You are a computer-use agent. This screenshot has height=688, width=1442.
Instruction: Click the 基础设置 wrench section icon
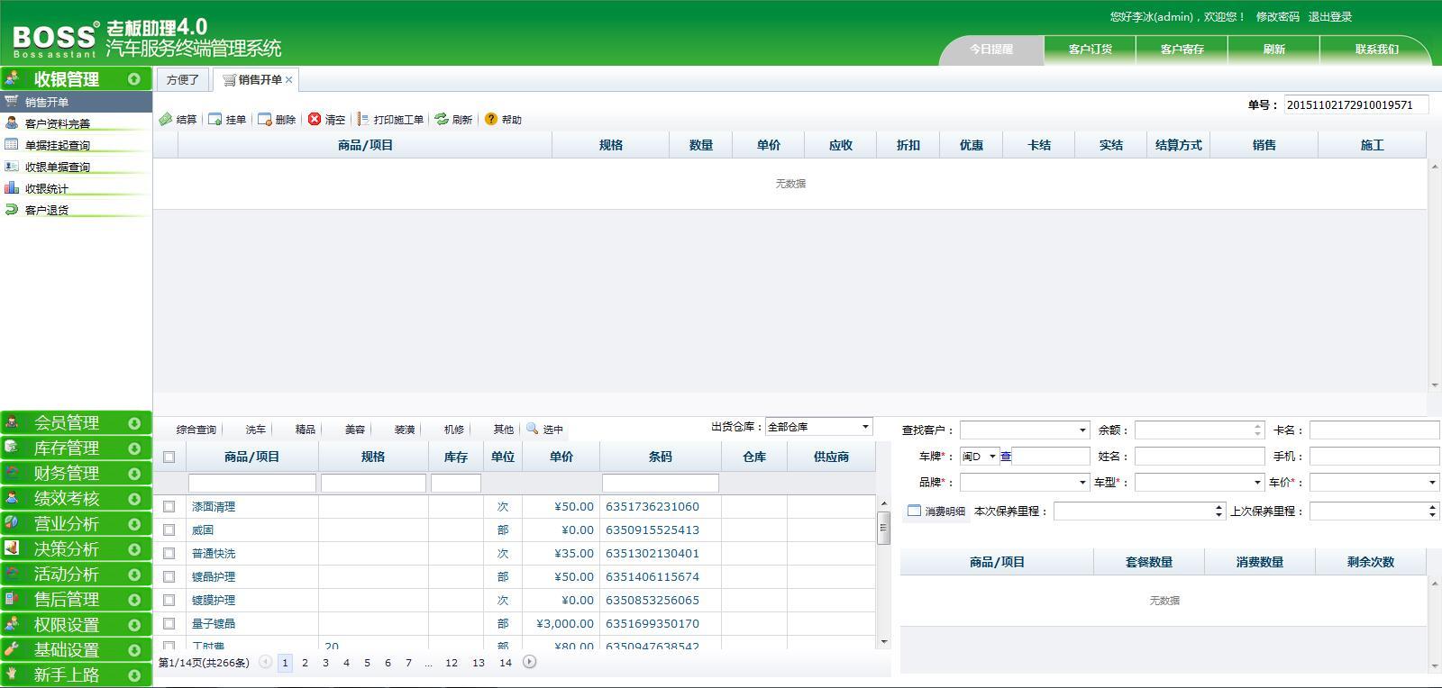(13, 649)
